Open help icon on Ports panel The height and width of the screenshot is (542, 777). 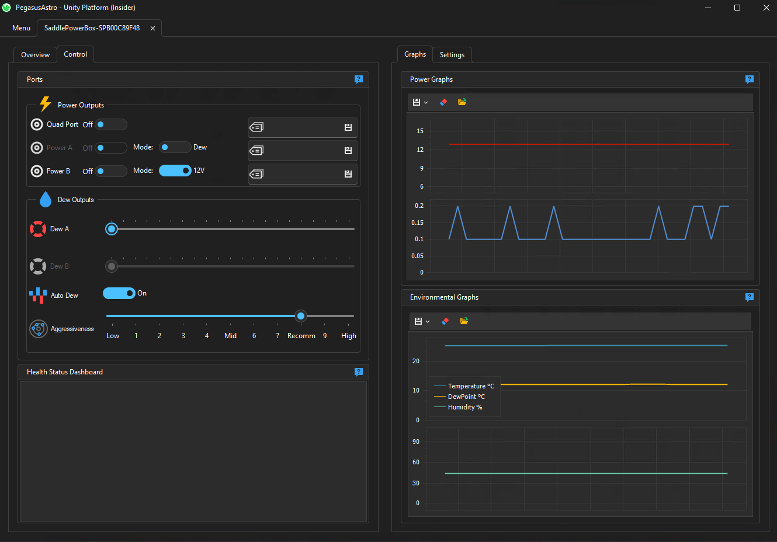point(359,79)
